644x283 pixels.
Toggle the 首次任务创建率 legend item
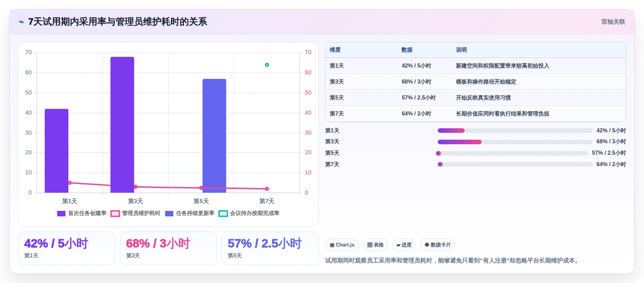(82, 213)
